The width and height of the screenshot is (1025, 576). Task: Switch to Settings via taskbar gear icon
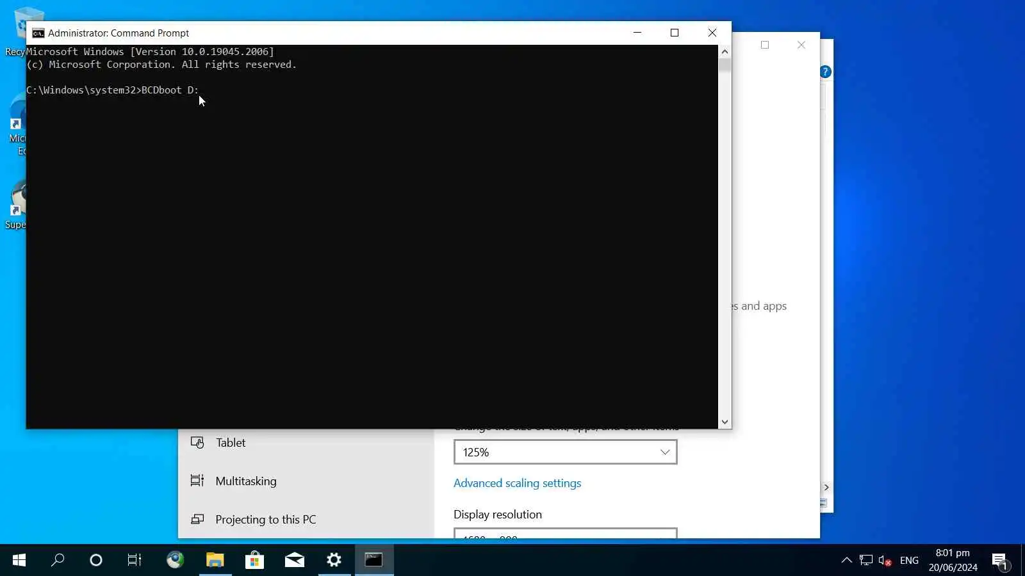click(x=334, y=560)
